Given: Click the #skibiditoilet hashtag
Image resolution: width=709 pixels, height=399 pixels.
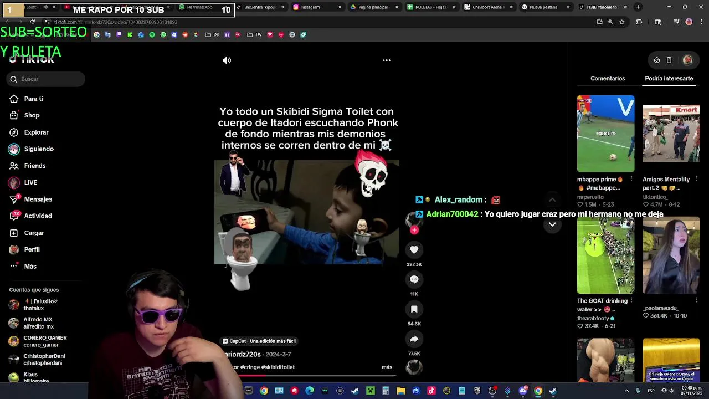Looking at the screenshot, I should 278,367.
